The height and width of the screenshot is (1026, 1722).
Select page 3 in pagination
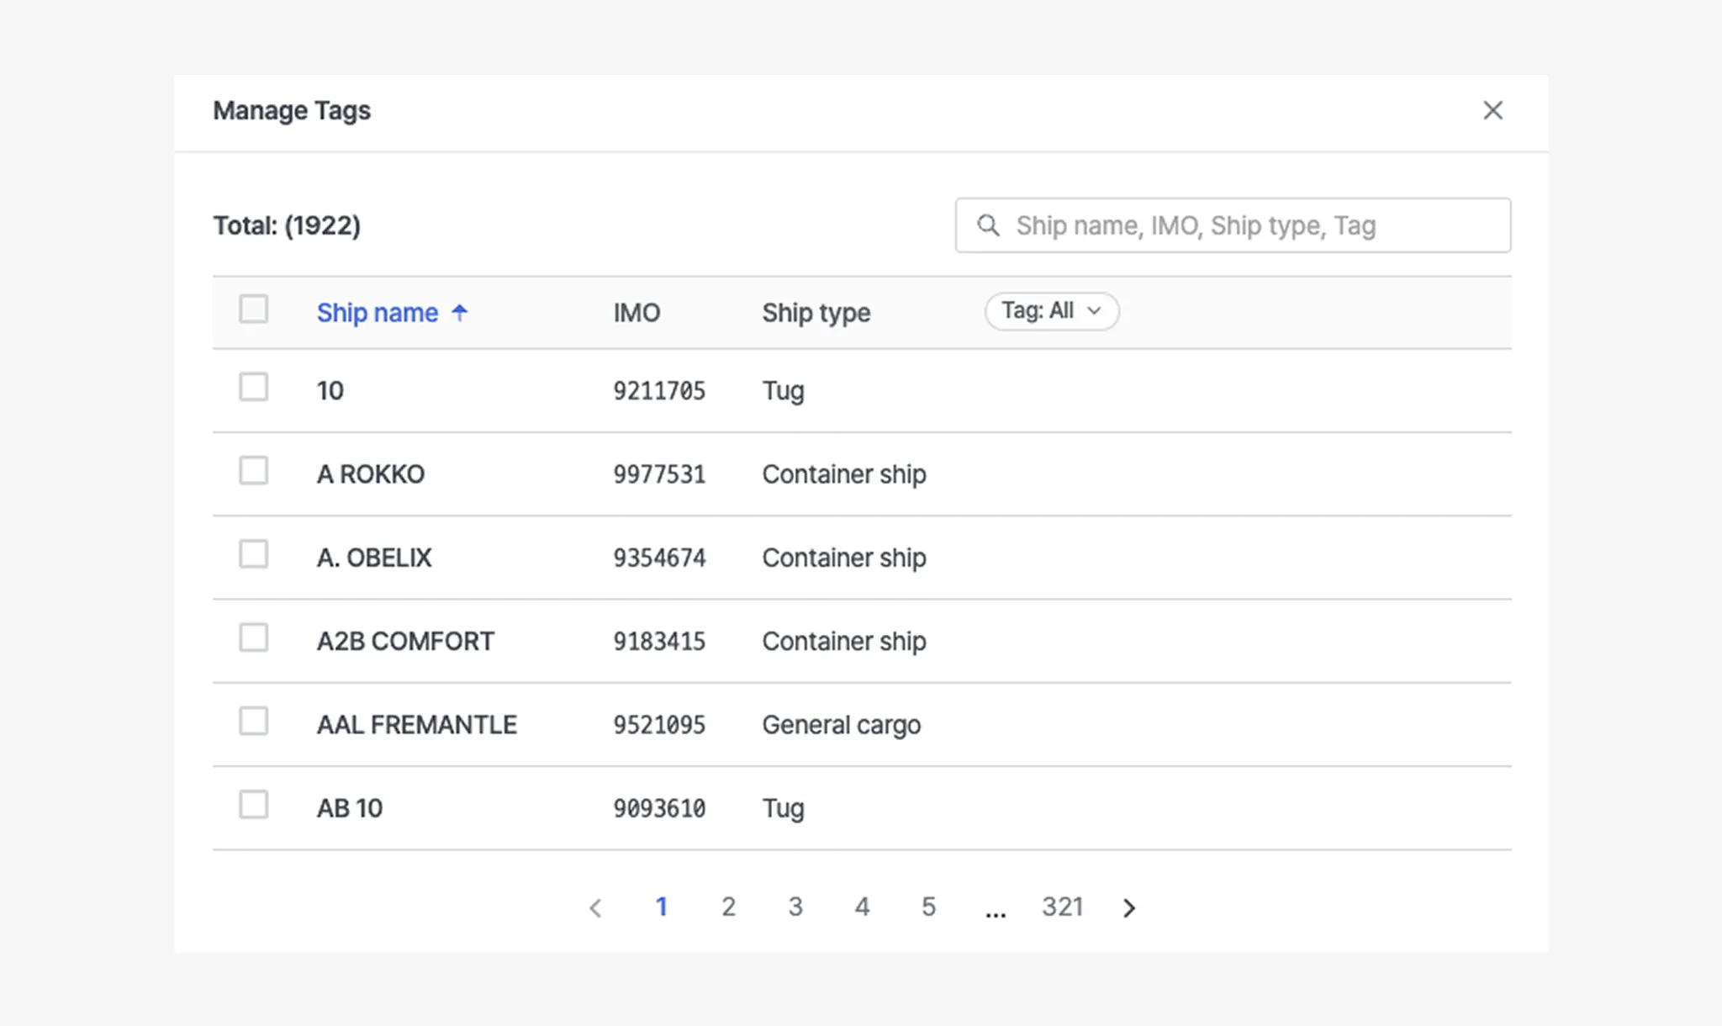coord(795,907)
